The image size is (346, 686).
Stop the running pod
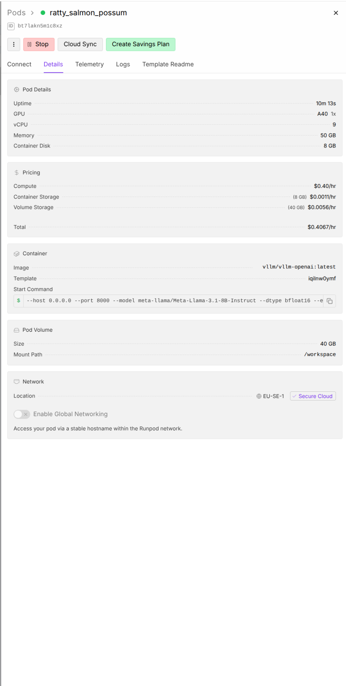pyautogui.click(x=39, y=44)
